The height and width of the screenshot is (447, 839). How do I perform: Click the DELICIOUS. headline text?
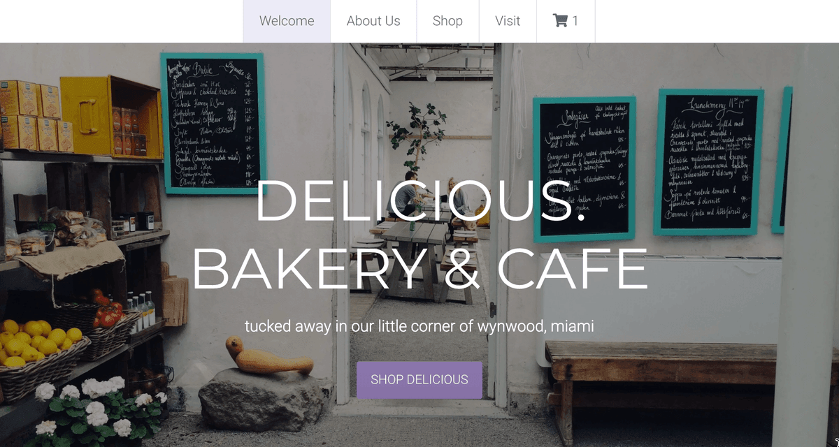tap(419, 200)
